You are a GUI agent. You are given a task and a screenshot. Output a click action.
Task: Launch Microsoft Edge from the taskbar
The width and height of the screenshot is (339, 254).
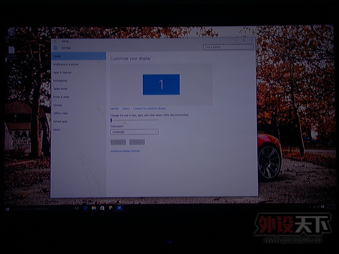pos(86,208)
